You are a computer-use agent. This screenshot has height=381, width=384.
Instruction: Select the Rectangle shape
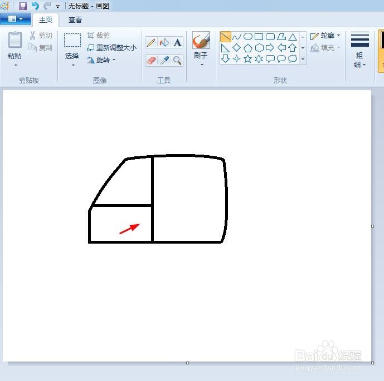(x=259, y=37)
